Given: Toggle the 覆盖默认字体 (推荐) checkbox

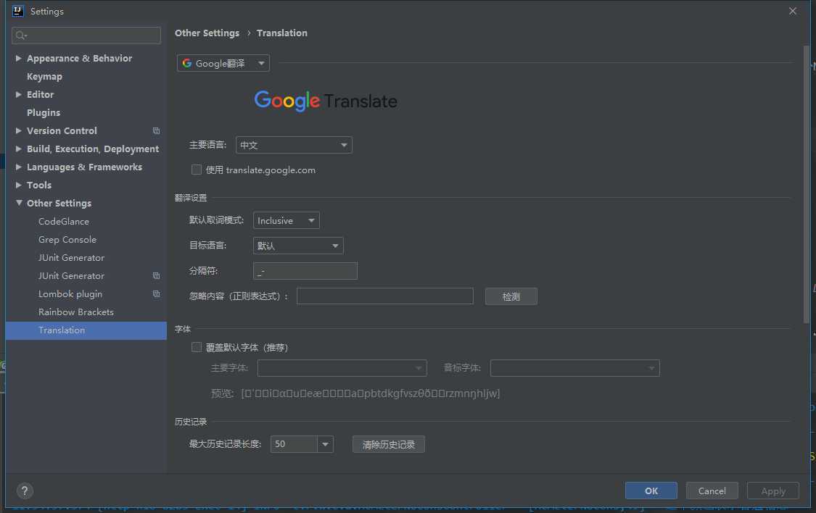Looking at the screenshot, I should point(196,347).
